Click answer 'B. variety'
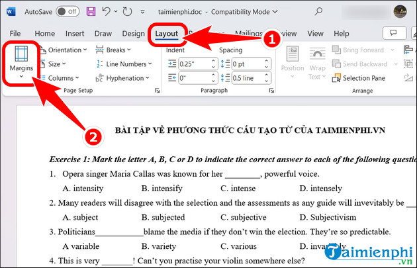Image resolution: width=417 pixels, height=268 pixels. pos(159,246)
